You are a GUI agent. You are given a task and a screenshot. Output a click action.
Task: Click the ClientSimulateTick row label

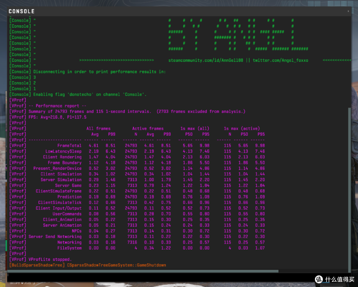pos(60,202)
